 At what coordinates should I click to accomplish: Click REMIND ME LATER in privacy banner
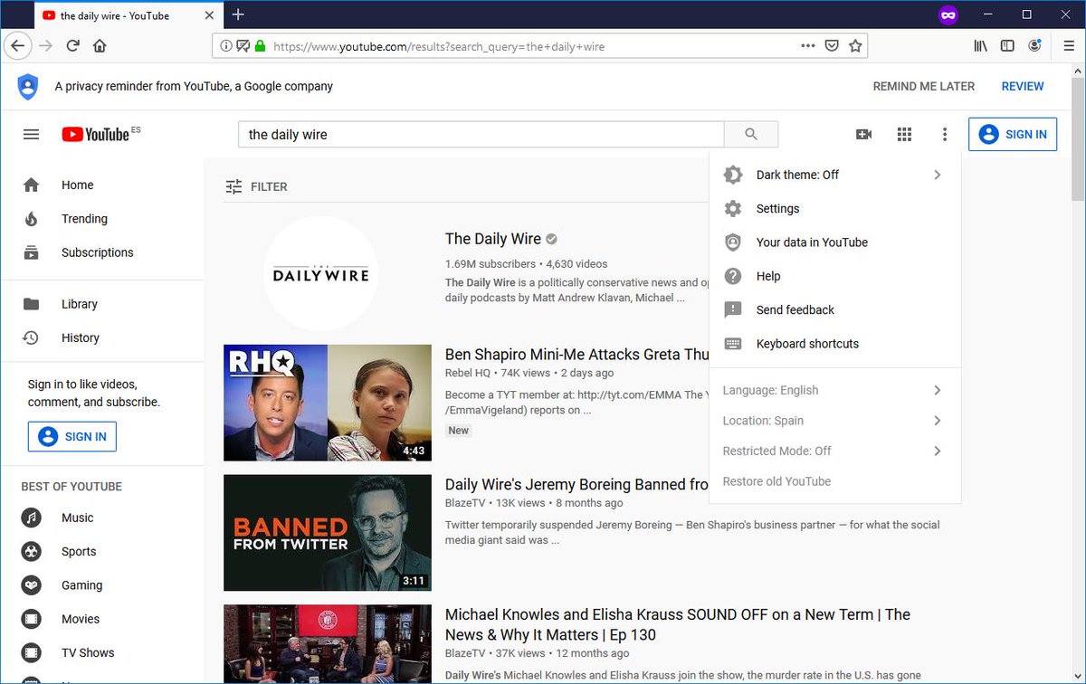tap(924, 87)
